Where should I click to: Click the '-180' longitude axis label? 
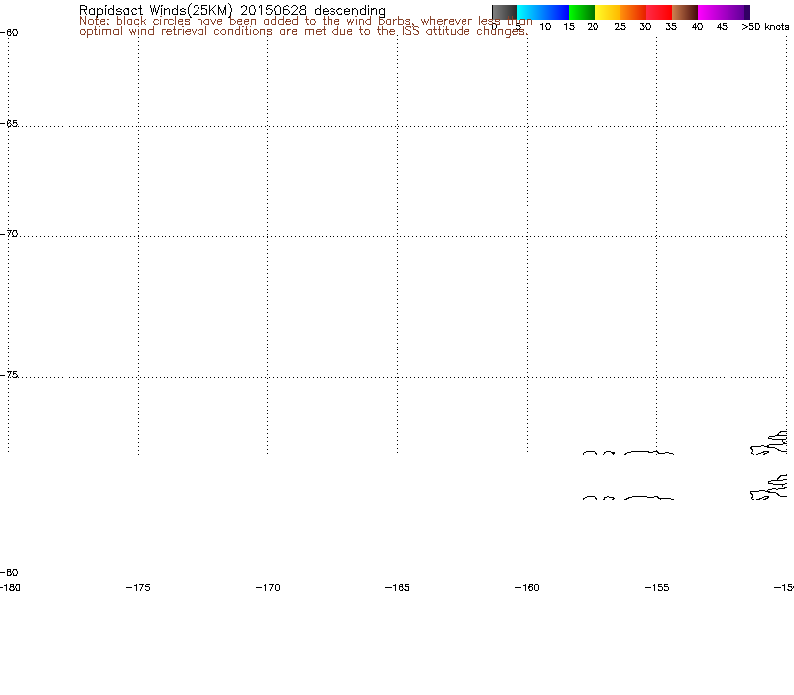click(10, 588)
